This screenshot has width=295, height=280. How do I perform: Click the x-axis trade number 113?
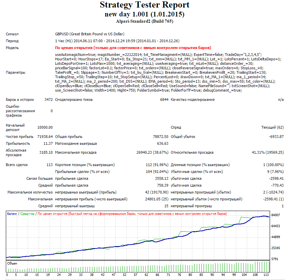tap(266, 275)
